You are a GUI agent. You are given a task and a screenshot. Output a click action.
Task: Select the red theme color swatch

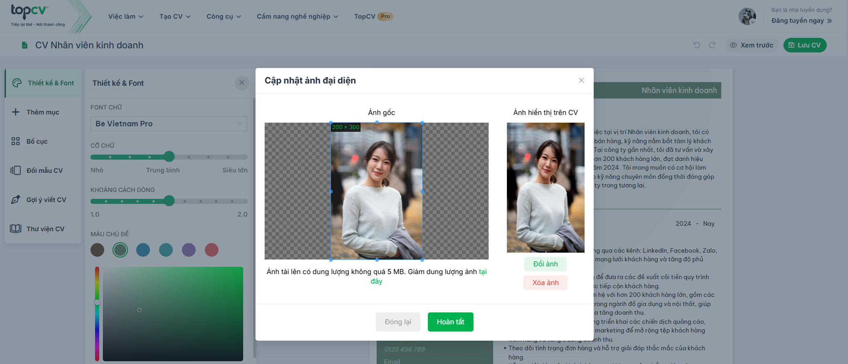(211, 250)
